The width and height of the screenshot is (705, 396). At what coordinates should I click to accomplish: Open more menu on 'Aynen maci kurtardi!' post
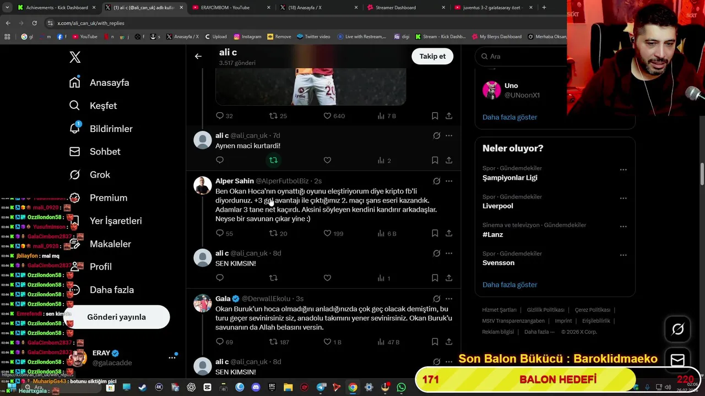[449, 135]
